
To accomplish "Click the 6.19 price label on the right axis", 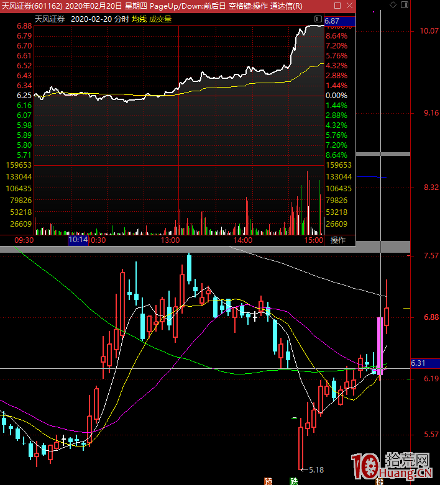I will pyautogui.click(x=431, y=379).
